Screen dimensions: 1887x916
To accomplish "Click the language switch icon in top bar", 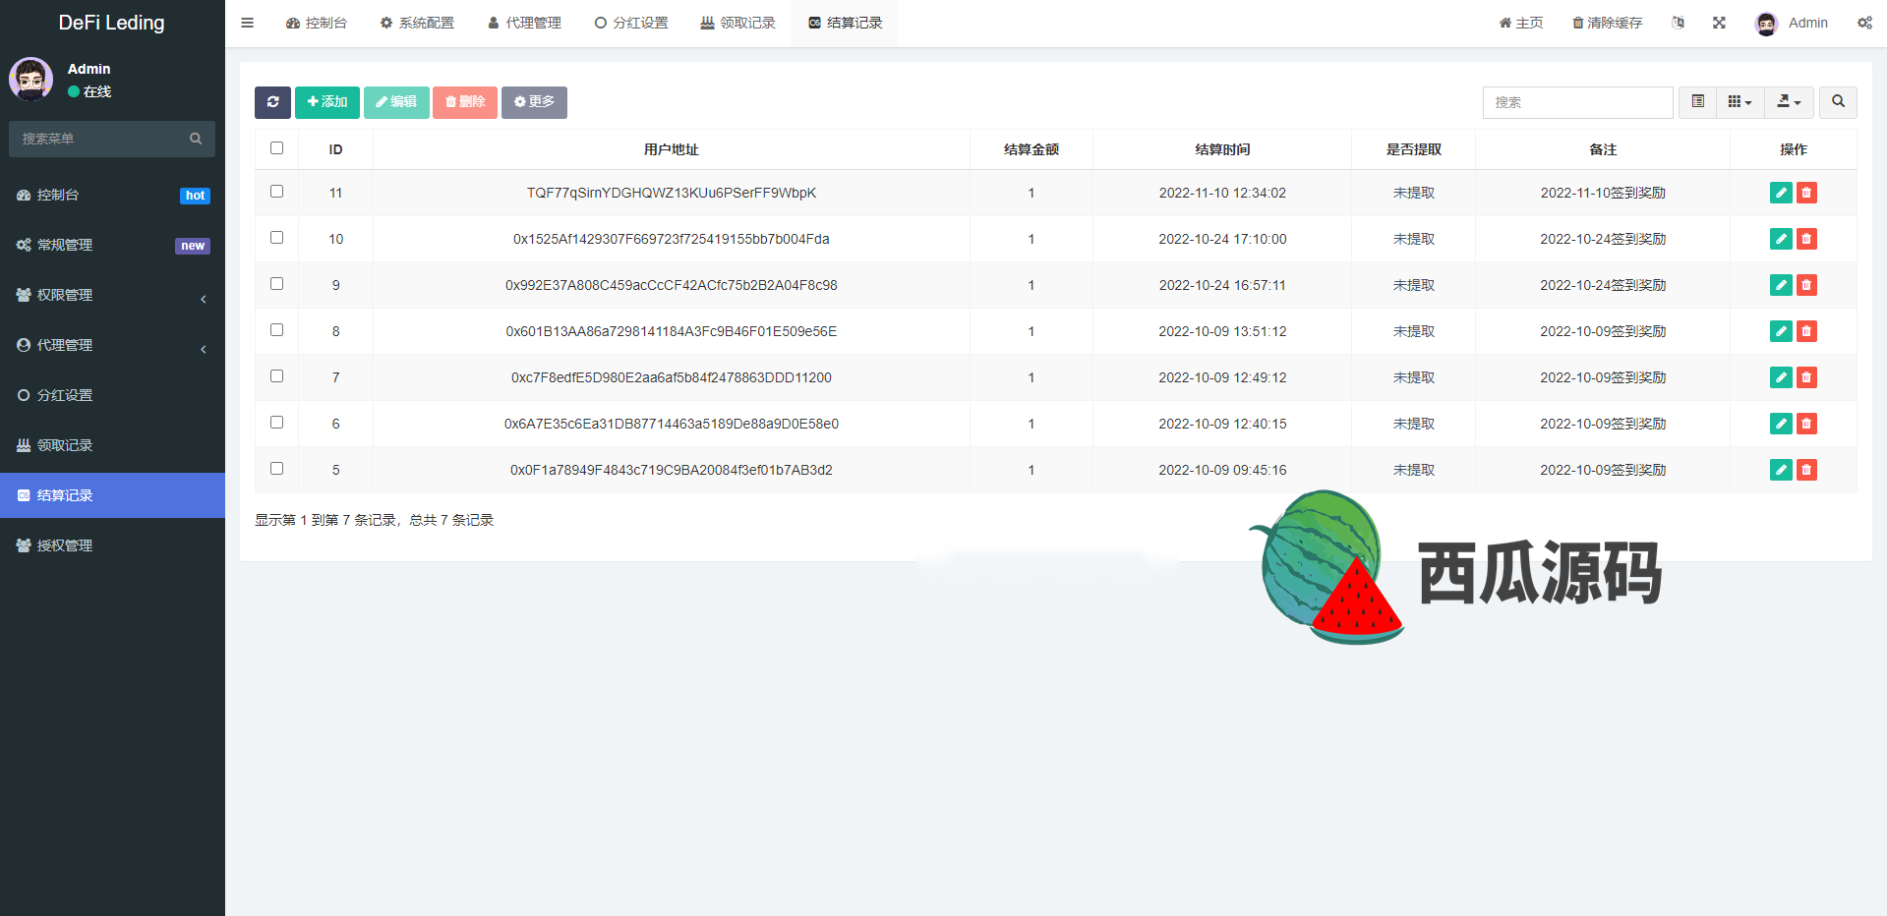I will [1678, 23].
